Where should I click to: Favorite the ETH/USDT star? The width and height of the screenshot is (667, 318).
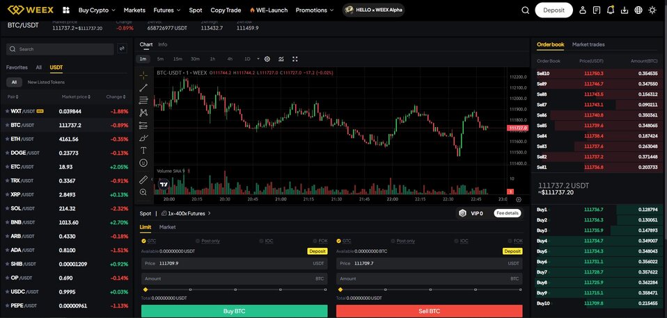point(7,139)
